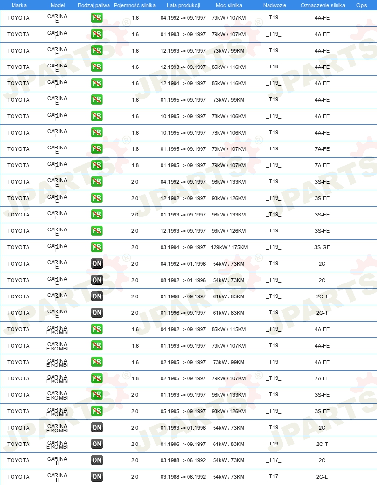
Task: Click 2C-T engine code in the Kombi row
Action: [322, 444]
